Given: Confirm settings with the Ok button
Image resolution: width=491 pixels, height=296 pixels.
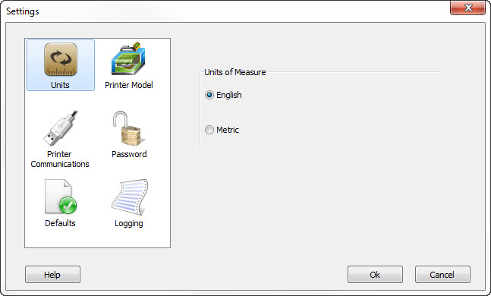Looking at the screenshot, I should click(x=375, y=275).
